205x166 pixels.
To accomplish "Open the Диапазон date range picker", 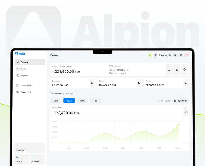I will (180, 101).
